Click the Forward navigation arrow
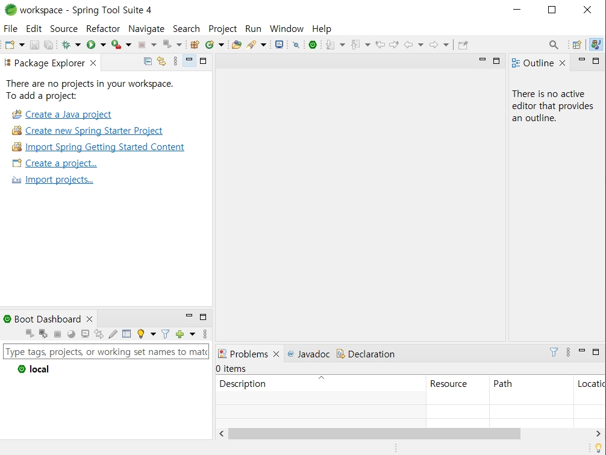The width and height of the screenshot is (606, 455). click(x=434, y=45)
